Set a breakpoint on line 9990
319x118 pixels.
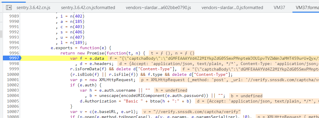click(x=14, y=21)
